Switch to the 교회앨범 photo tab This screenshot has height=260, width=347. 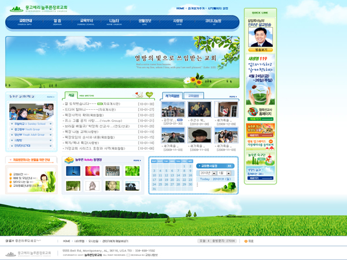pyautogui.click(x=193, y=96)
